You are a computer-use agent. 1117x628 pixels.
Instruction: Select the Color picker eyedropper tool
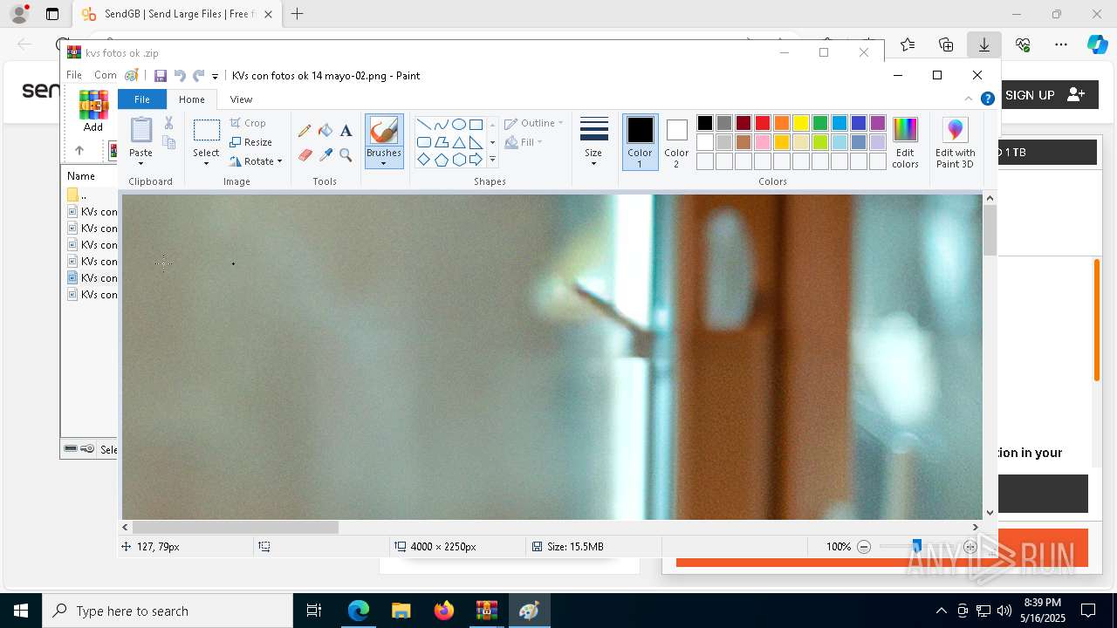[326, 155]
